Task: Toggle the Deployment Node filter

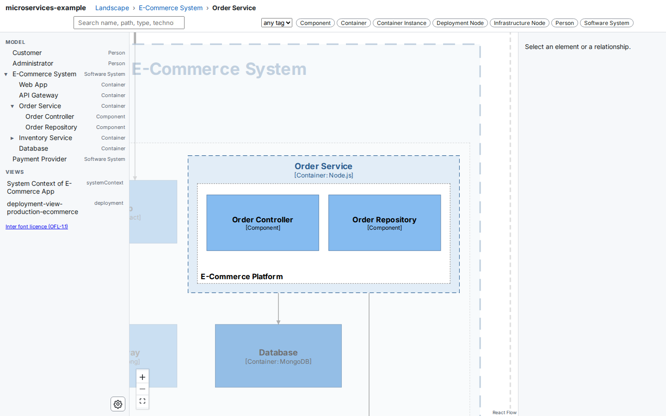Action: [460, 23]
